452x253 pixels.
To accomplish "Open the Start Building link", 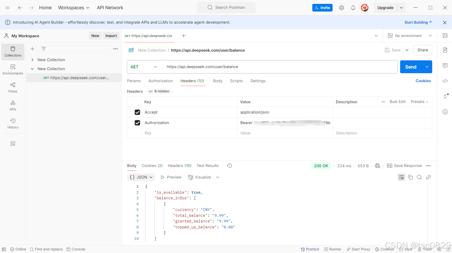I will point(418,22).
